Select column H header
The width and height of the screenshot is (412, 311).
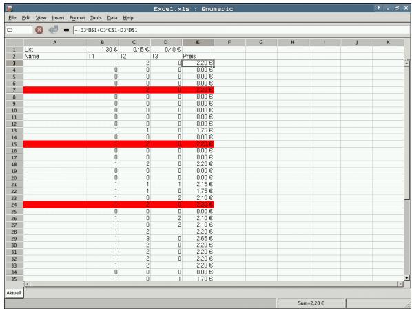coord(293,42)
